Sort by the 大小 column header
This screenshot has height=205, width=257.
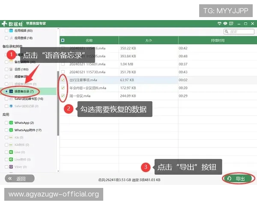[x=149, y=41]
